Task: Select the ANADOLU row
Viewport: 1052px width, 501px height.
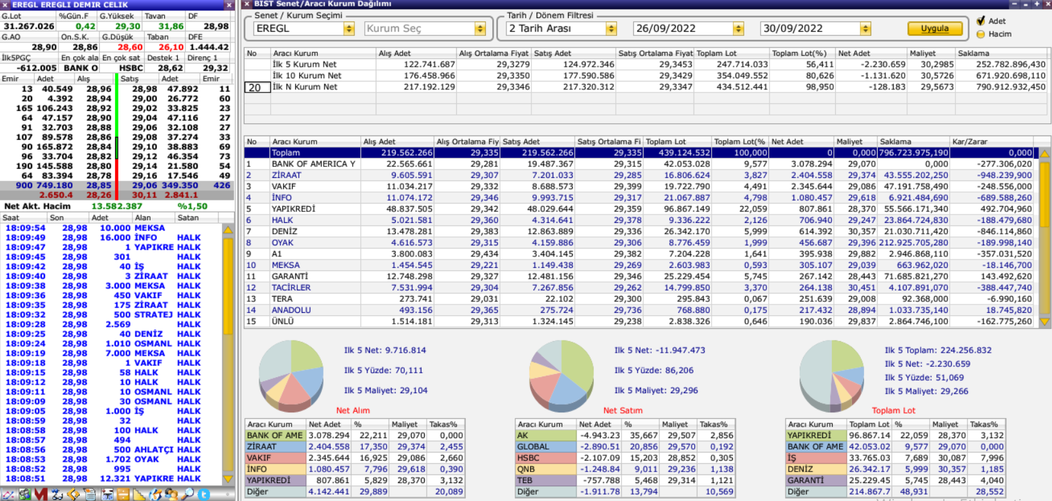Action: (x=641, y=310)
